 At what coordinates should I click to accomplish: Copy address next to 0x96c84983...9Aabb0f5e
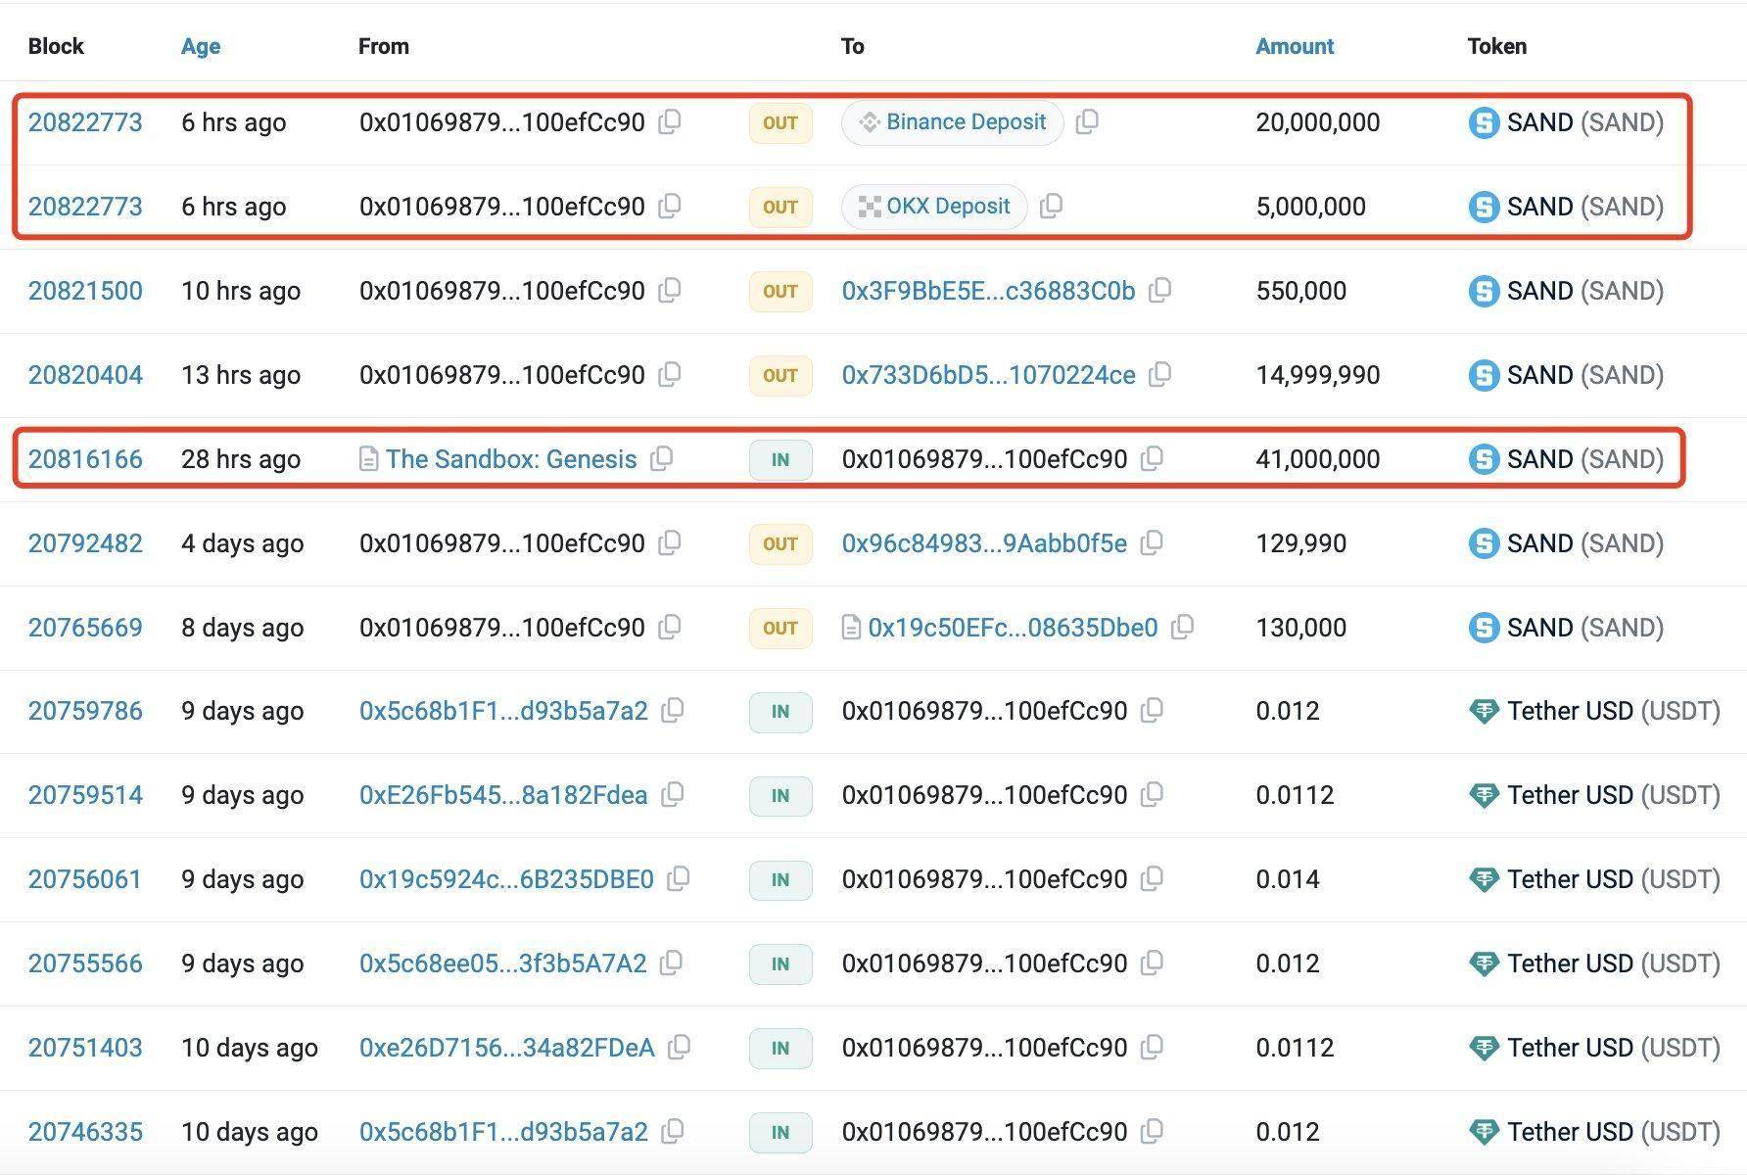[x=1153, y=543]
